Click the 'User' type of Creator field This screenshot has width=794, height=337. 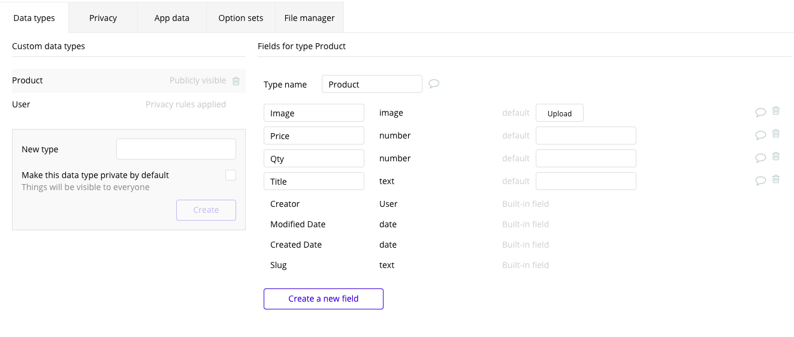(388, 204)
